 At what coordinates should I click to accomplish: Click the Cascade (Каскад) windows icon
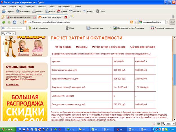[85, 12]
